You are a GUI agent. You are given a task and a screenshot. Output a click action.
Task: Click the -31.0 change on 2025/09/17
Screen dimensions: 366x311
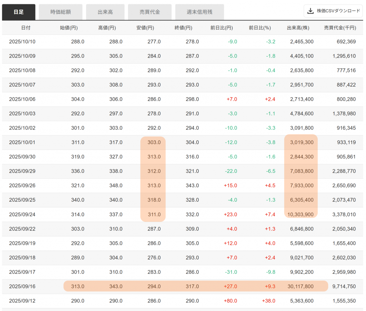point(230,272)
